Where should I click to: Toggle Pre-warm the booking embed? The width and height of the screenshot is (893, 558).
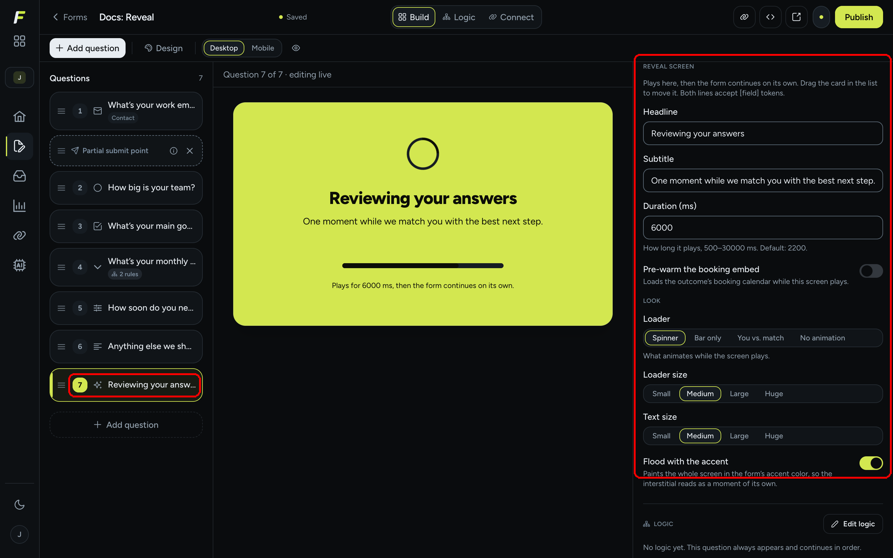pyautogui.click(x=871, y=271)
